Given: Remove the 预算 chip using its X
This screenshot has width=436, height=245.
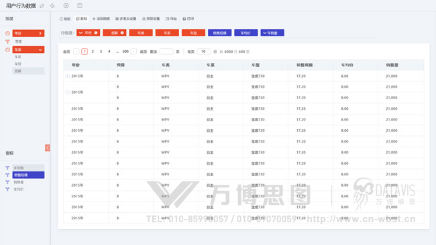Looking at the screenshot, I should (x=122, y=33).
